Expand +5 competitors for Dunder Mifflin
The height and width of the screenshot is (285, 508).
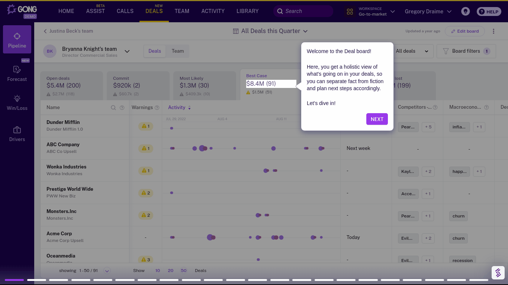point(428,127)
